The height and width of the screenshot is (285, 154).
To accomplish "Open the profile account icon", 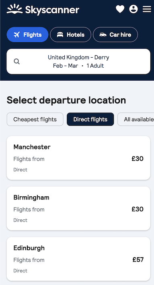I will pos(133,9).
